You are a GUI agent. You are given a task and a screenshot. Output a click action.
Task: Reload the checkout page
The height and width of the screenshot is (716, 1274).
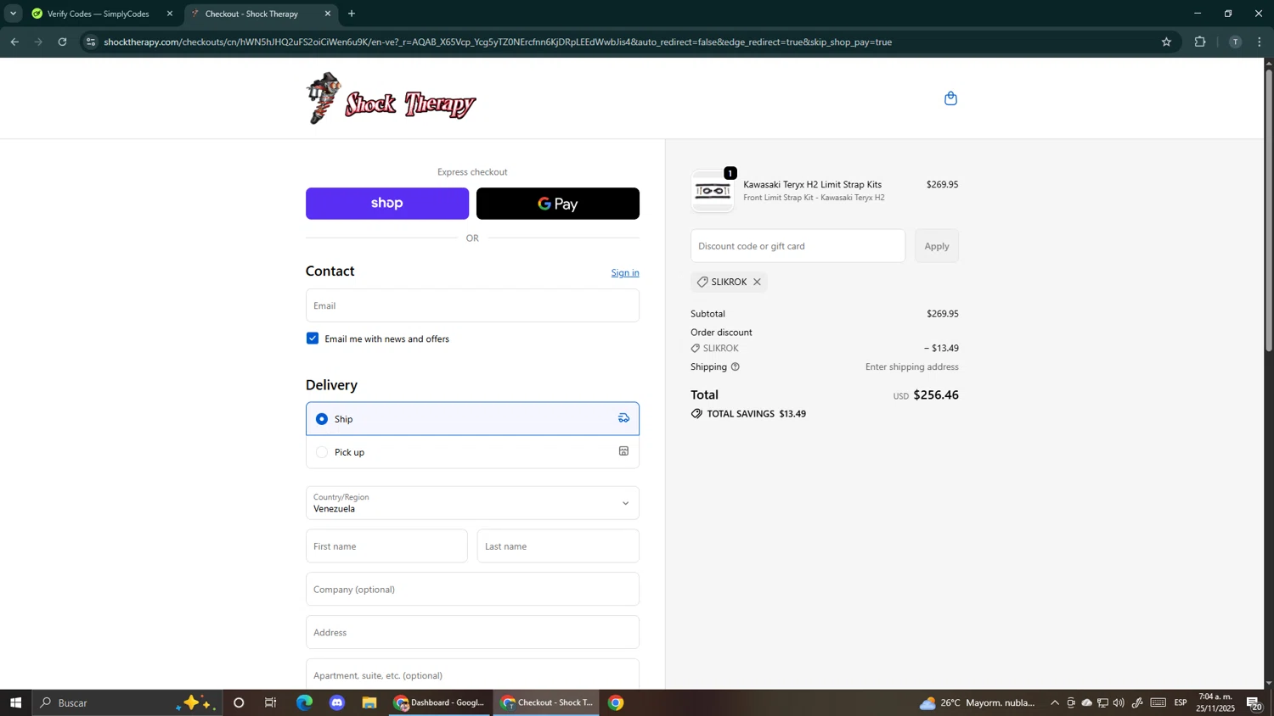pyautogui.click(x=62, y=42)
